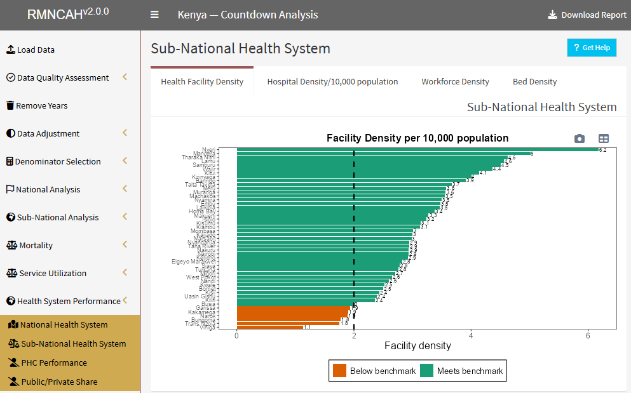The width and height of the screenshot is (631, 393).
Task: Expand the National Analysis chevron
Action: coord(125,189)
